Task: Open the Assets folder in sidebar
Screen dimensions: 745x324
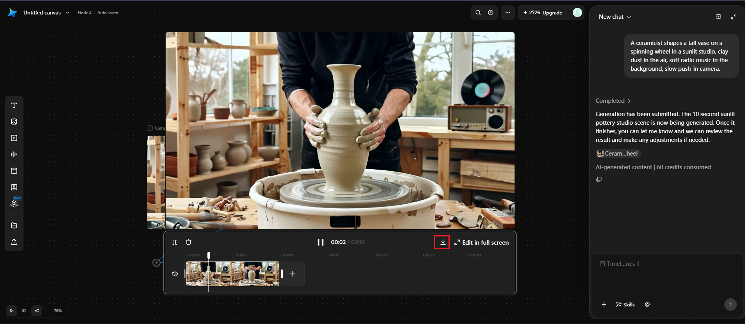Action: click(x=14, y=226)
